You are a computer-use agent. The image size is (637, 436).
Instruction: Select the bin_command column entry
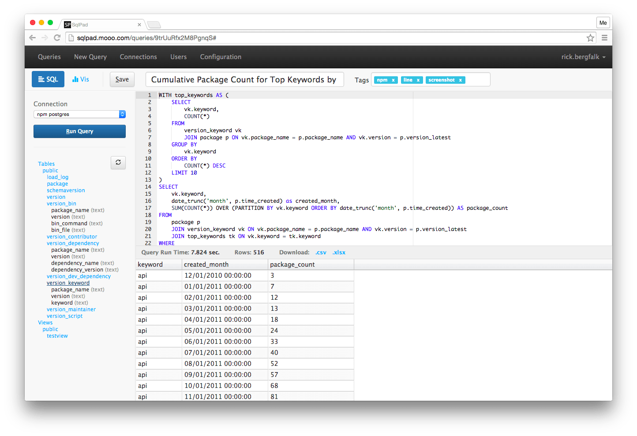[x=77, y=224]
